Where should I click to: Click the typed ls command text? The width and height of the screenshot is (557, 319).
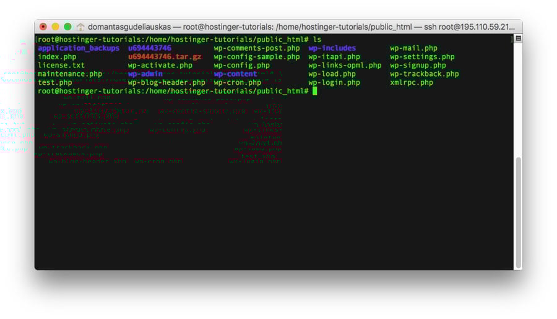317,40
